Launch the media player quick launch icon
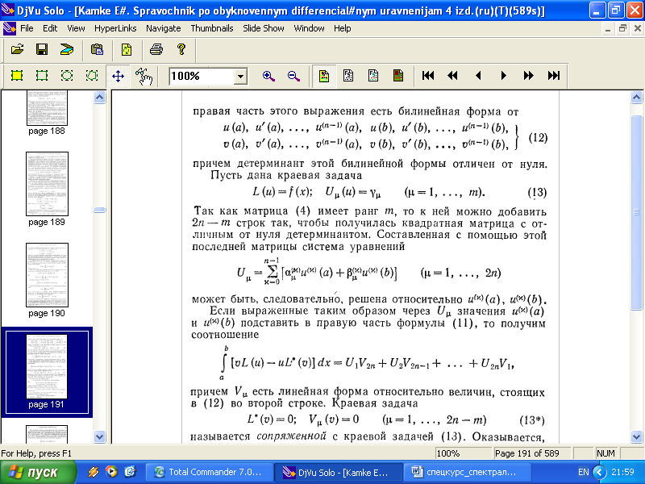The height and width of the screenshot is (484, 645). click(x=111, y=472)
